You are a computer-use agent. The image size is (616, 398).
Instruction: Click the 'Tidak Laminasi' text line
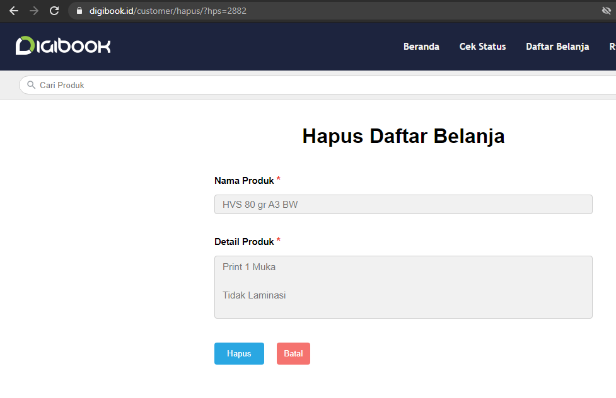point(254,295)
